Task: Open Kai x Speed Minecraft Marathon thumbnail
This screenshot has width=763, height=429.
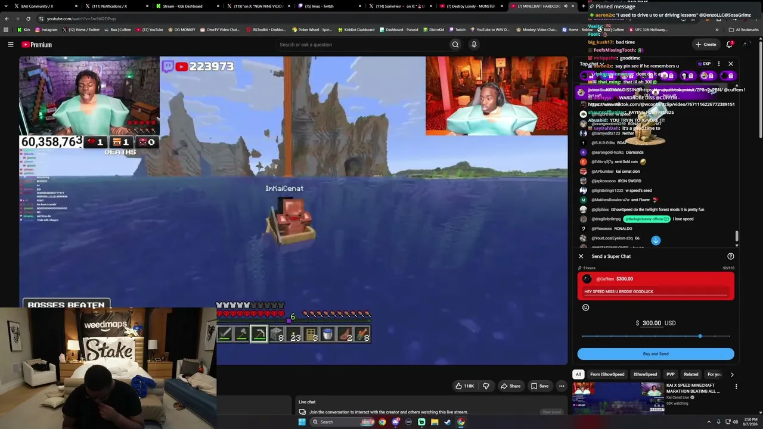Action: click(618, 397)
